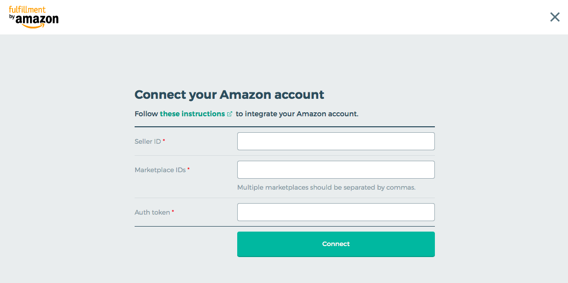Click the external-link icon beside instructions

230,114
